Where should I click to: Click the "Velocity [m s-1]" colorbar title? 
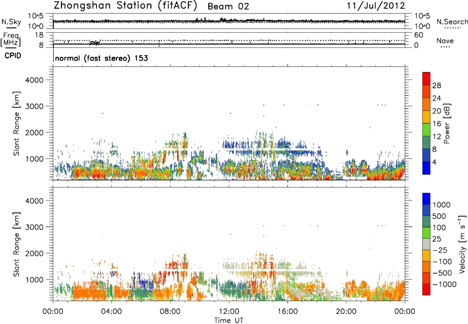462,244
